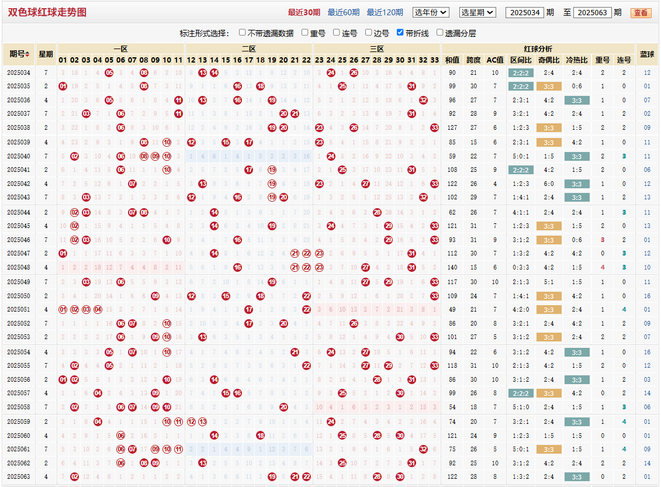
Task: Click teal 3:3 cell in row 2025036
Action: coord(577,101)
